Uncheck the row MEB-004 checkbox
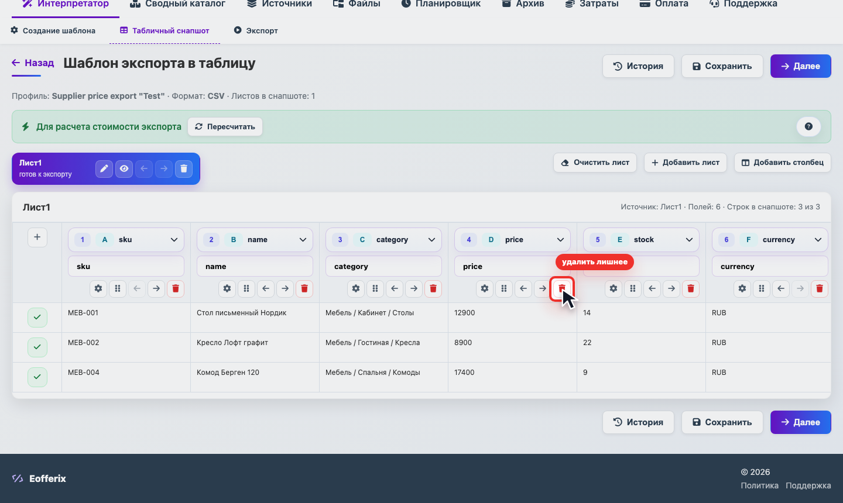843x503 pixels. (x=37, y=377)
